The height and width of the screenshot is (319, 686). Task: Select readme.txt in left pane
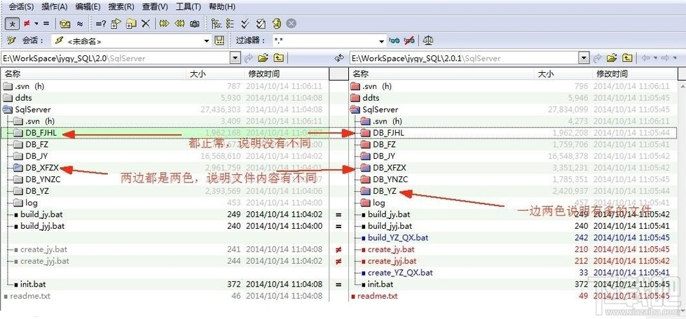pyautogui.click(x=29, y=296)
